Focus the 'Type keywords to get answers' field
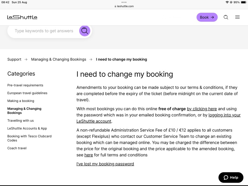 point(44,31)
